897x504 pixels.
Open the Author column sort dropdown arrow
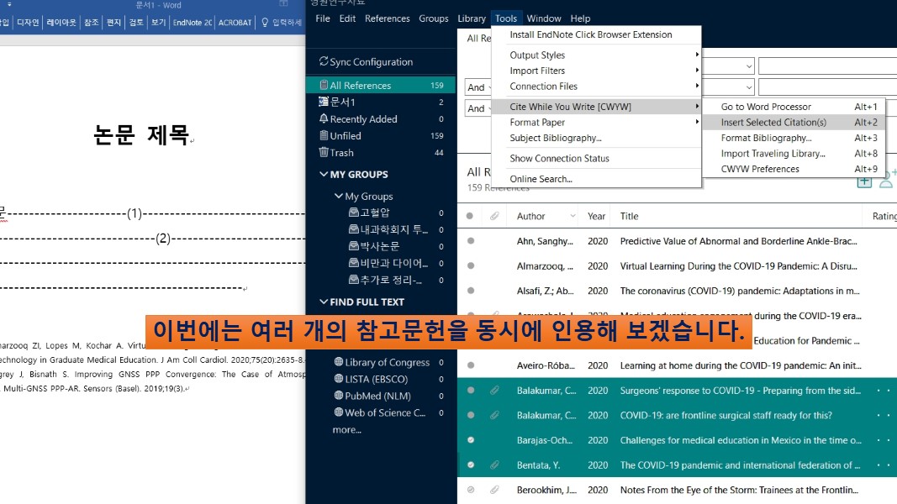coord(572,216)
